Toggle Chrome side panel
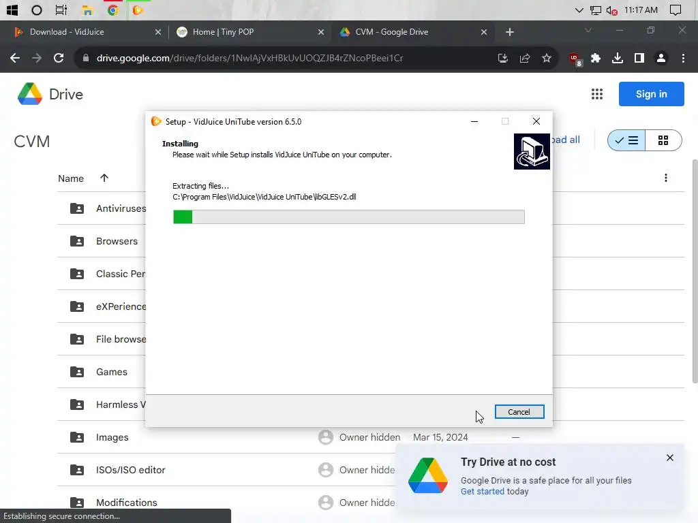 (639, 58)
